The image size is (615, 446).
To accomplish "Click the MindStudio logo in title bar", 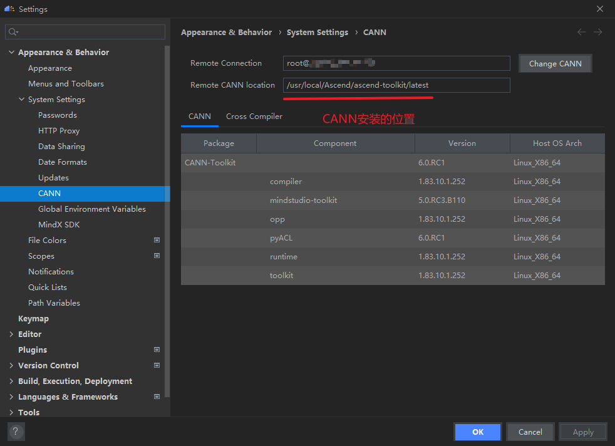I will pos(9,9).
